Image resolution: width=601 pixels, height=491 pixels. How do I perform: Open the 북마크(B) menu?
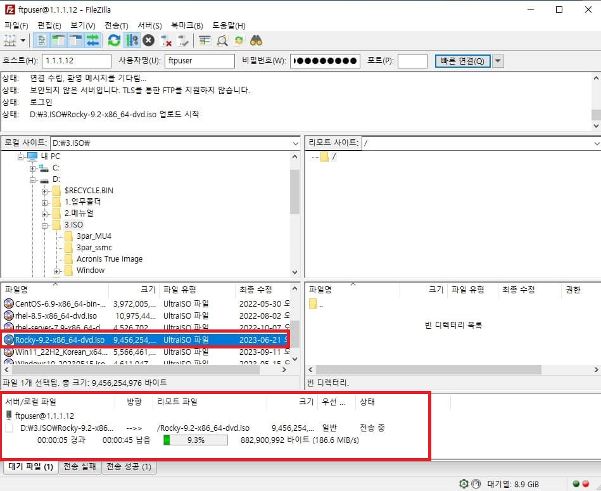(187, 26)
